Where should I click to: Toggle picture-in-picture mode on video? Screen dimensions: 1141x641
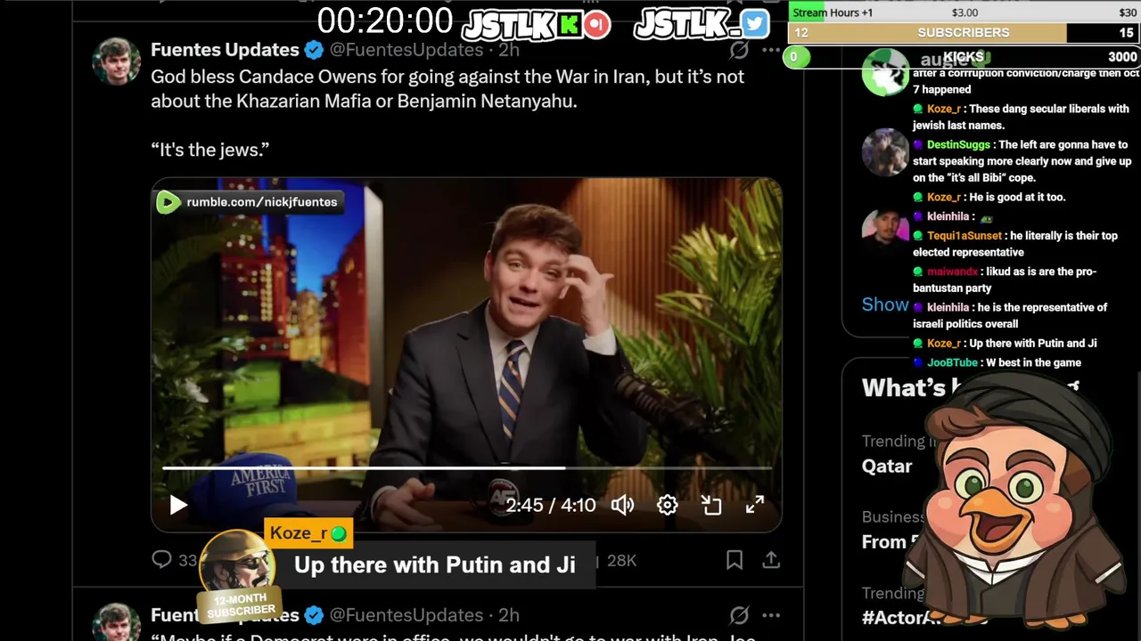click(x=710, y=505)
